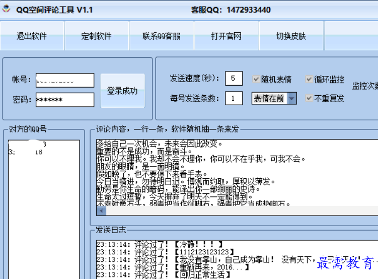Click the line starting 你可以不理我
Image resolution: width=378 pixels, height=279 pixels.
pyautogui.click(x=201, y=159)
